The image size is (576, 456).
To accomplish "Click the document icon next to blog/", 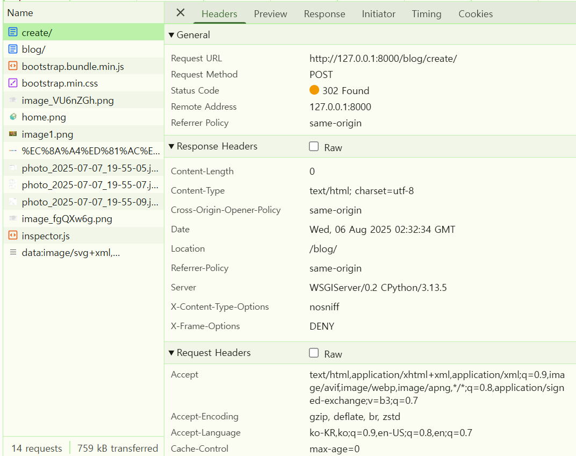I will pos(13,49).
